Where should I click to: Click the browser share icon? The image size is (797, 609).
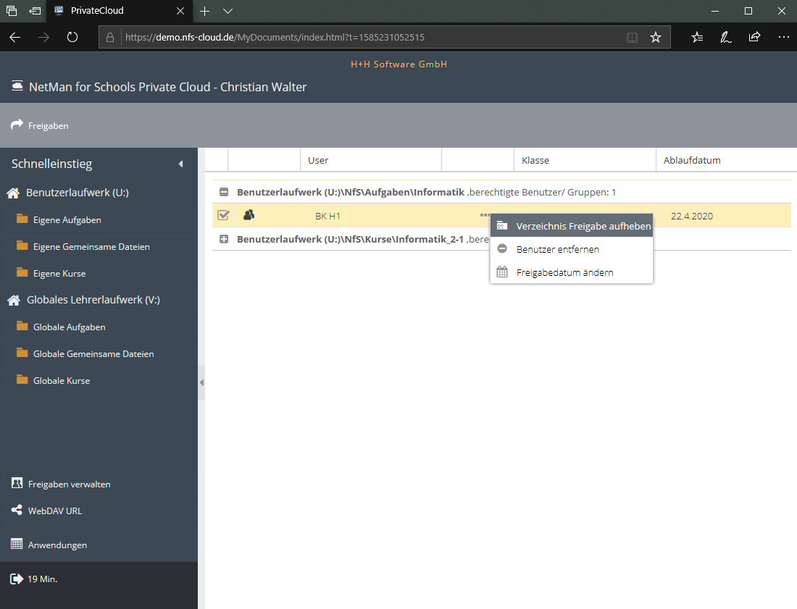point(754,37)
